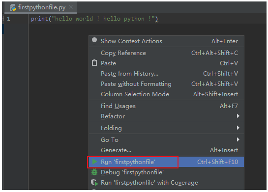
Task: Click the lightbulb Show Context Actions icon
Action: [x=94, y=41]
